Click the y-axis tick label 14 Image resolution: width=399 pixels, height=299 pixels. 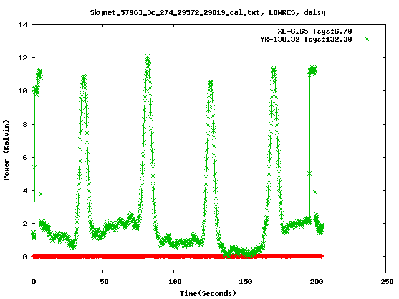(x=22, y=25)
